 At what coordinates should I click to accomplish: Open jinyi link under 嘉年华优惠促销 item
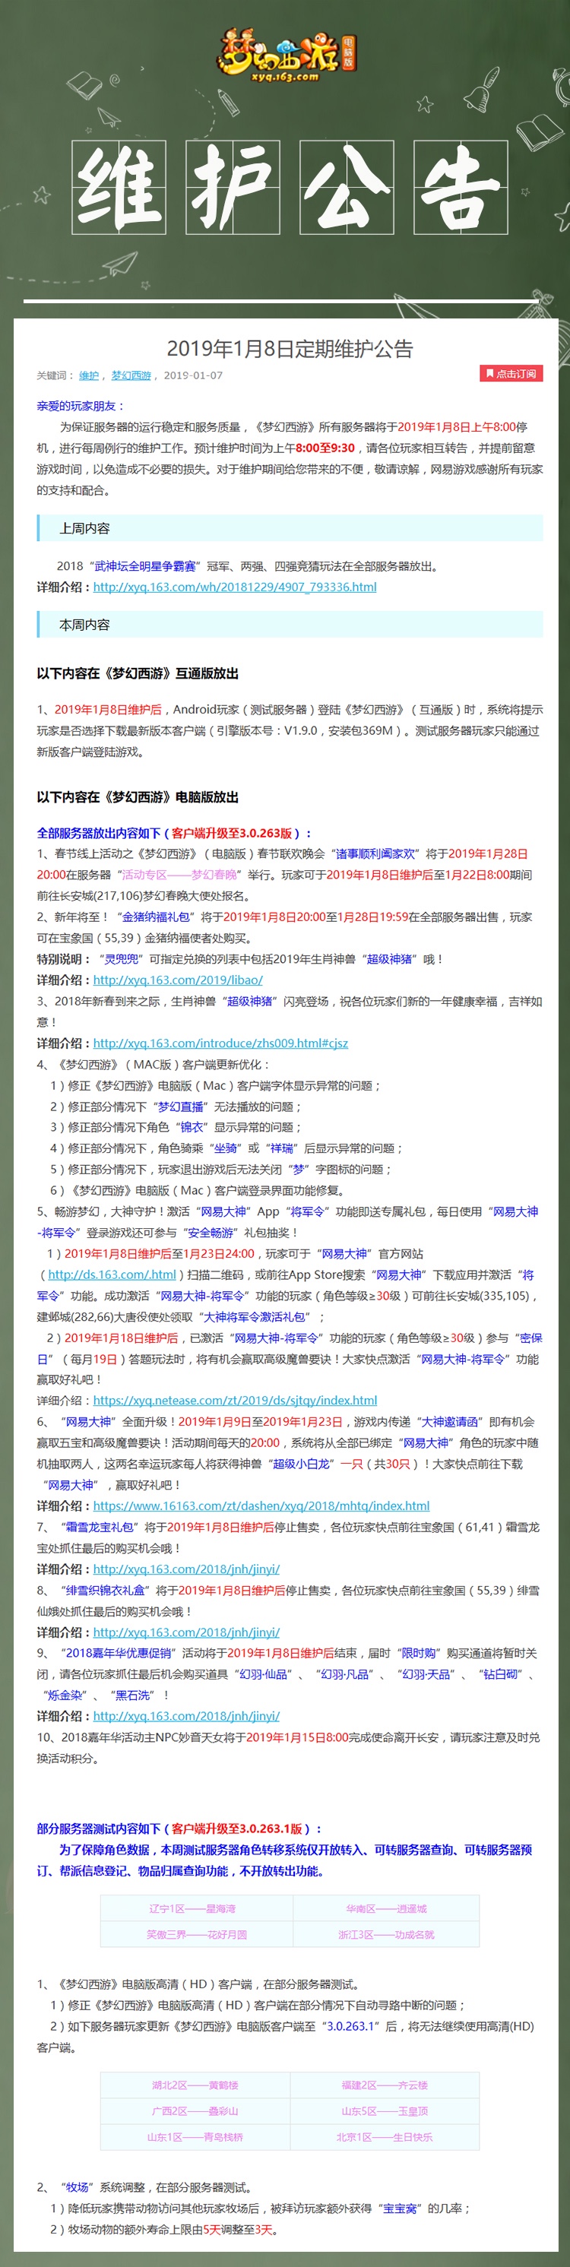pyautogui.click(x=186, y=1716)
